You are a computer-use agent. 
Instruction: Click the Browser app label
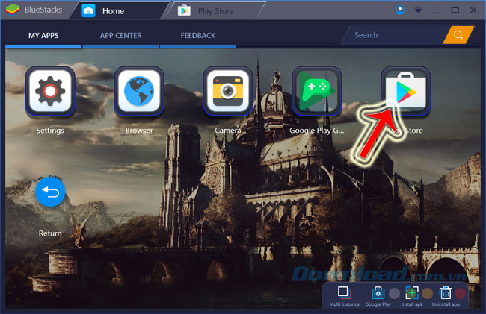click(x=139, y=131)
